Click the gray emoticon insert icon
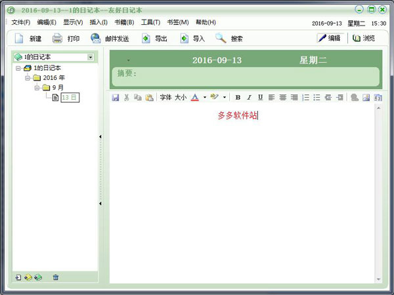The height and width of the screenshot is (295, 394). point(355,97)
